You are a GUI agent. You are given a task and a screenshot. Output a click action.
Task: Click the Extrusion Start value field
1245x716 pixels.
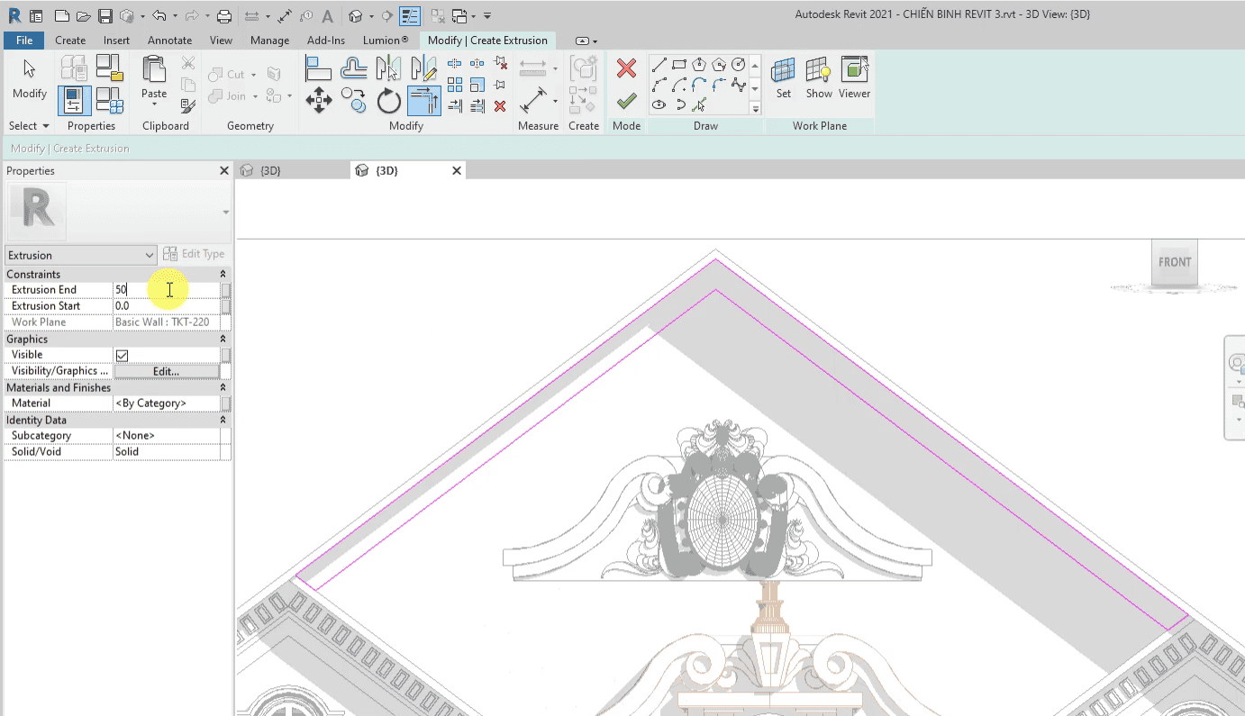(x=167, y=306)
